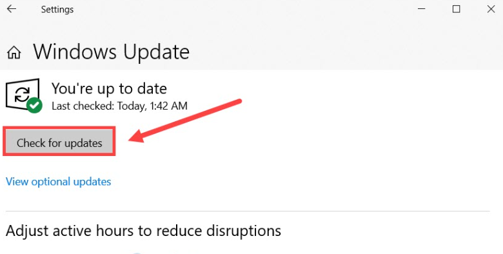
Task: Open Settings home via the house icon
Action: click(14, 52)
